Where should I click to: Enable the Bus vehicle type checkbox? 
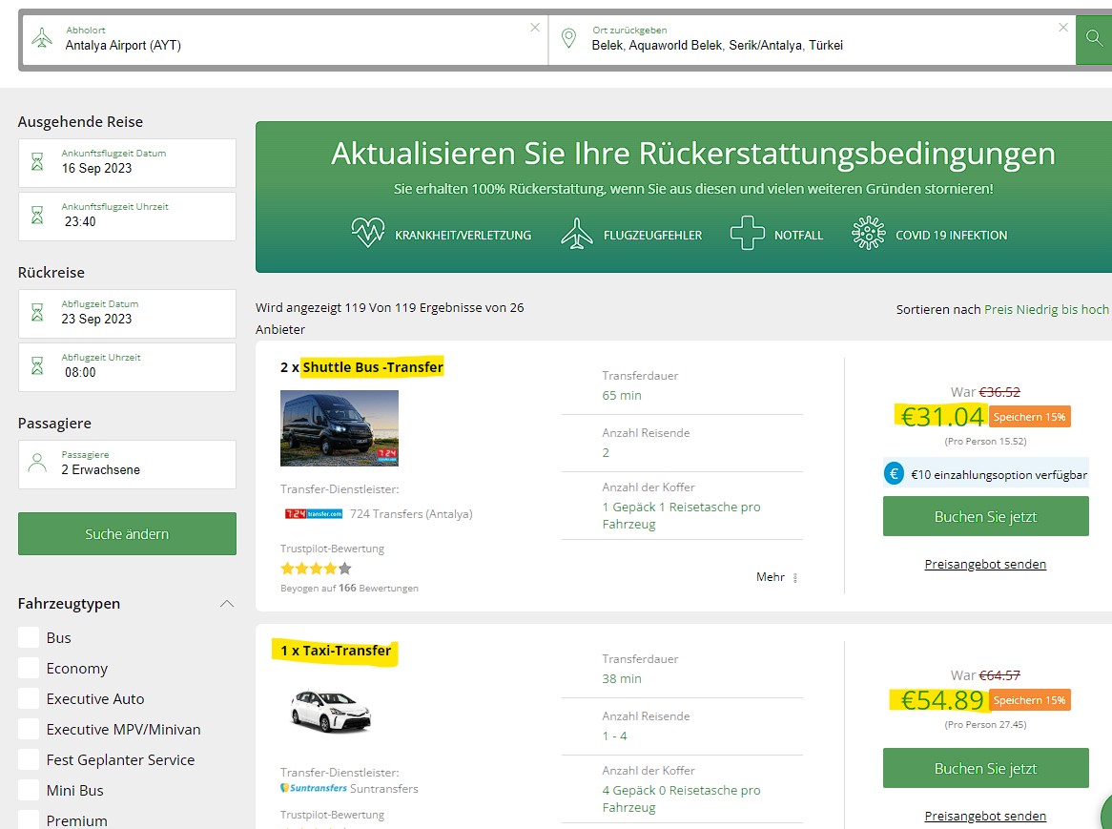(29, 638)
